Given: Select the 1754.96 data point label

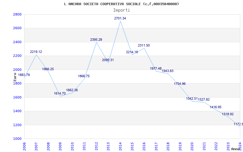Looking at the screenshot, I should point(180,84).
